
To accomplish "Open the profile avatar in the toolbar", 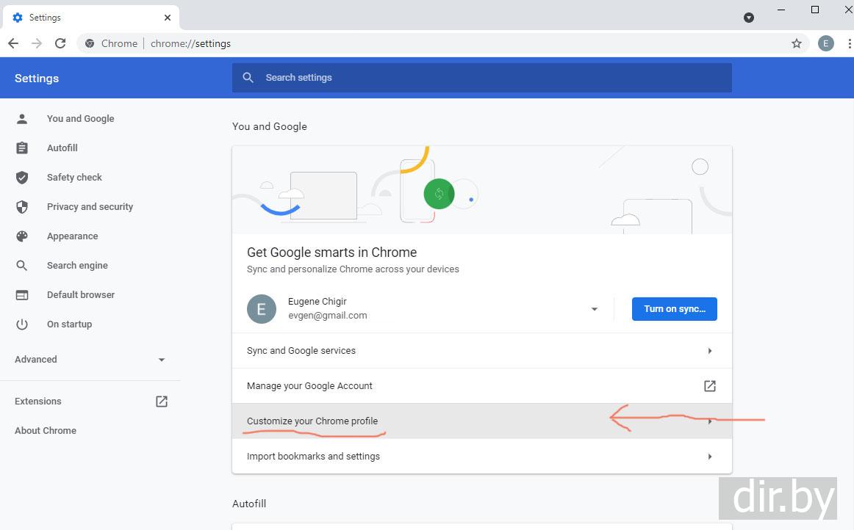I will pos(825,43).
